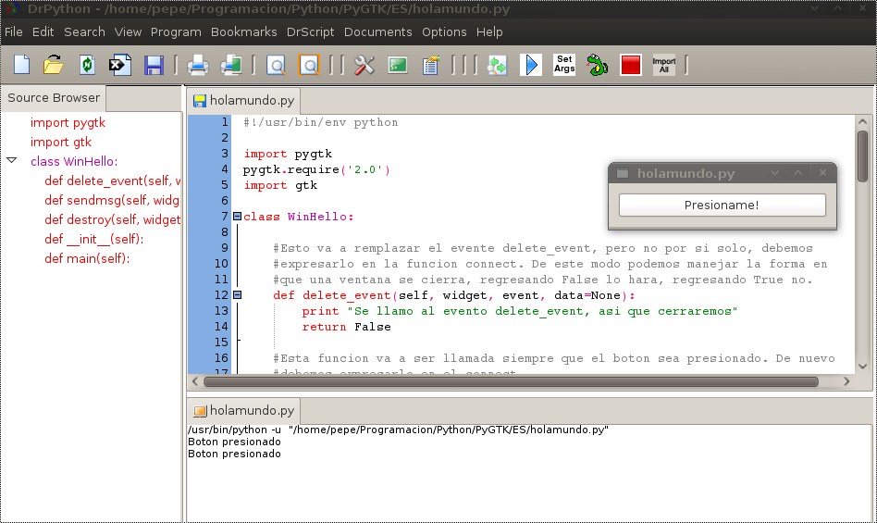Screen dimensions: 877x523
Task: Open the Edit menu
Action: click(x=43, y=31)
